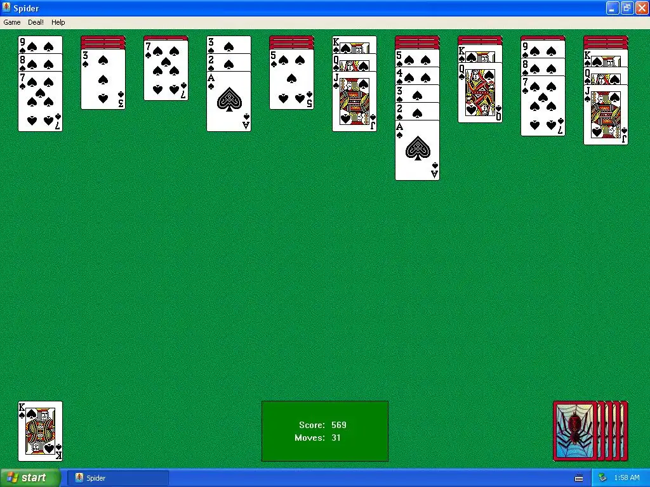The height and width of the screenshot is (487, 650).
Task: Select the 8 of spades in first column
Action: [x=40, y=62]
